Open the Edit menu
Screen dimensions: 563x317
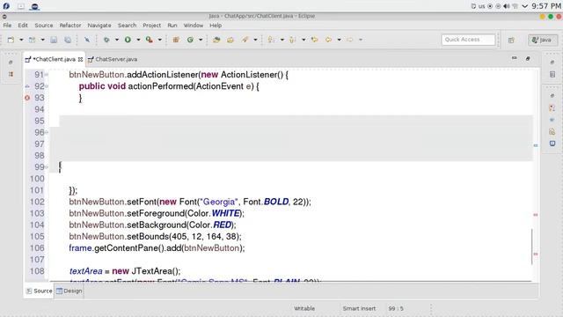23,26
